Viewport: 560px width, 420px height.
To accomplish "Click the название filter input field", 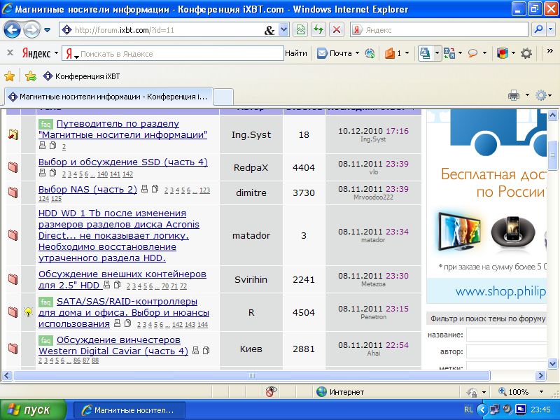I will 512,335.
